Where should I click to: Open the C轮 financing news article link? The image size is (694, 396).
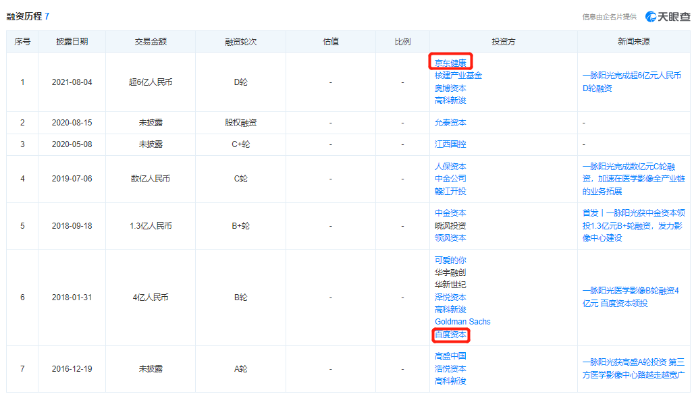pos(631,179)
